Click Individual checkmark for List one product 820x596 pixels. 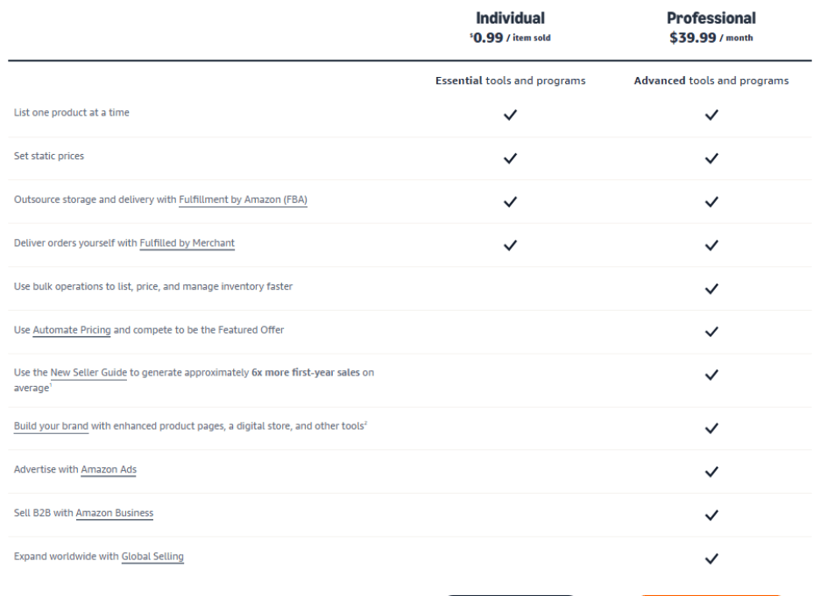coord(510,115)
